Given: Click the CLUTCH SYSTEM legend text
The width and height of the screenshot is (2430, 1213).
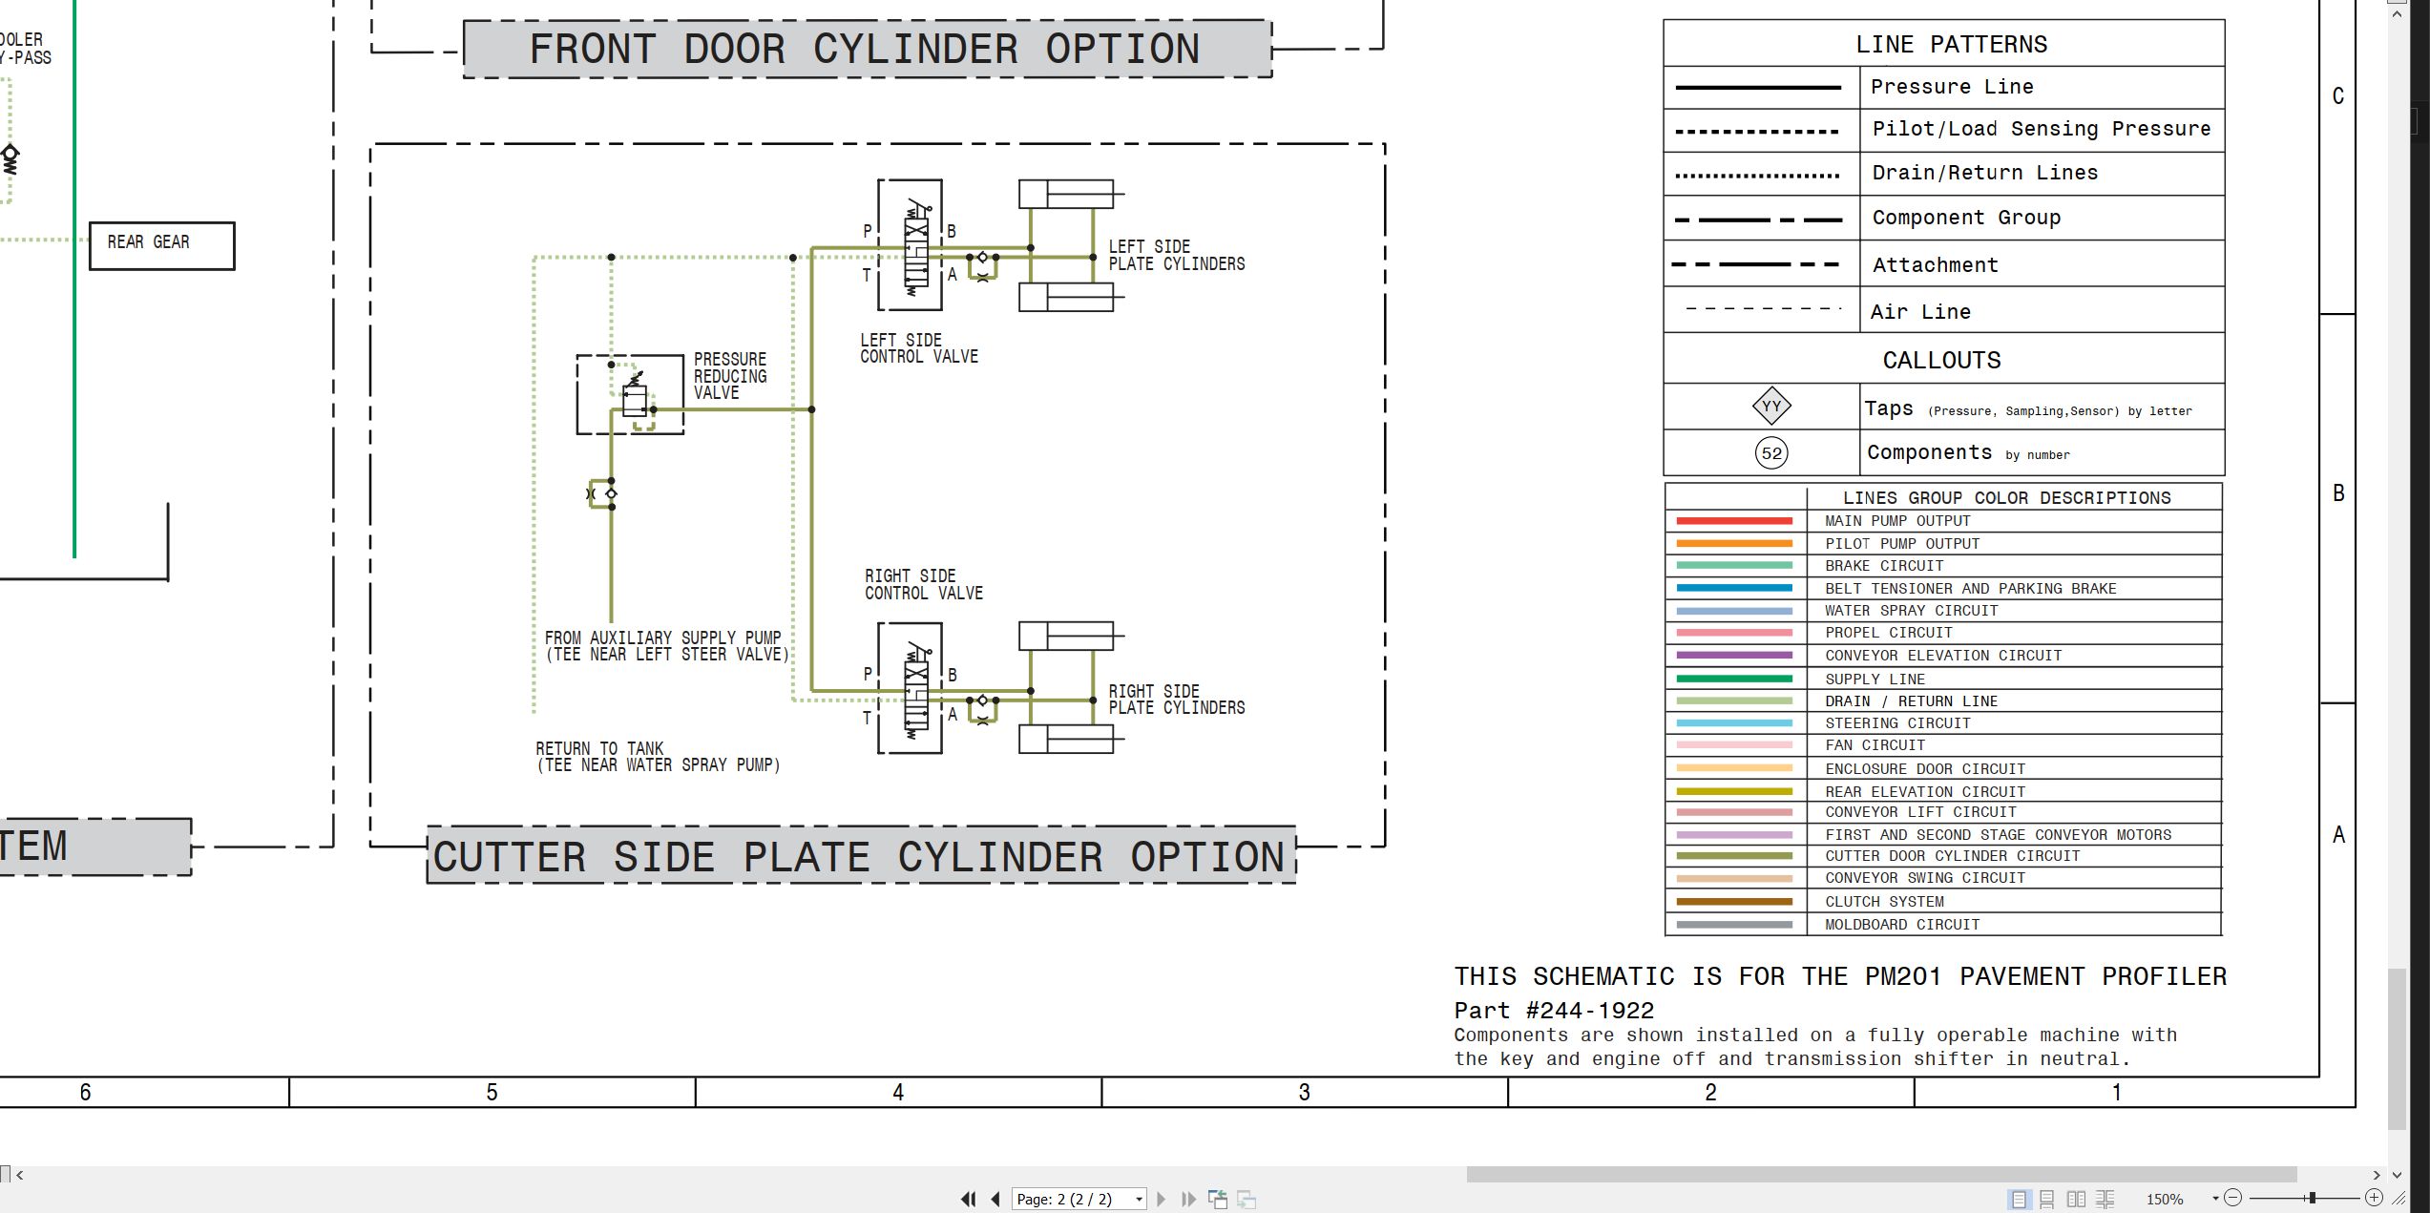Looking at the screenshot, I should [1884, 902].
